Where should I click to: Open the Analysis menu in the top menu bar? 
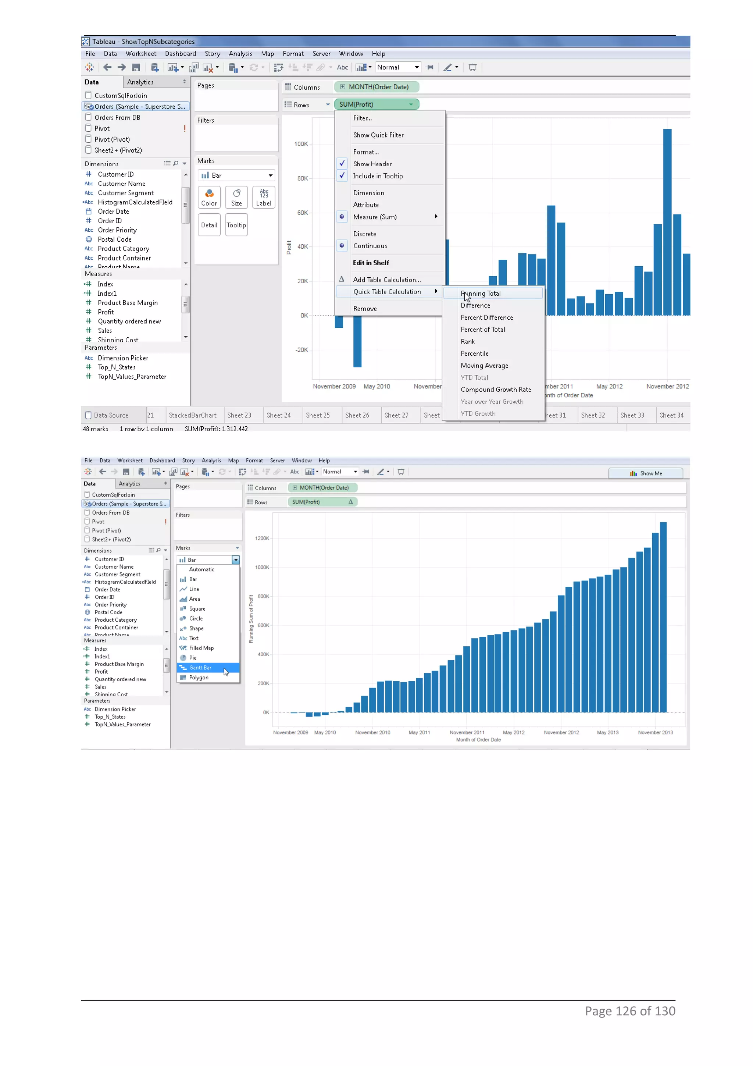click(x=240, y=54)
